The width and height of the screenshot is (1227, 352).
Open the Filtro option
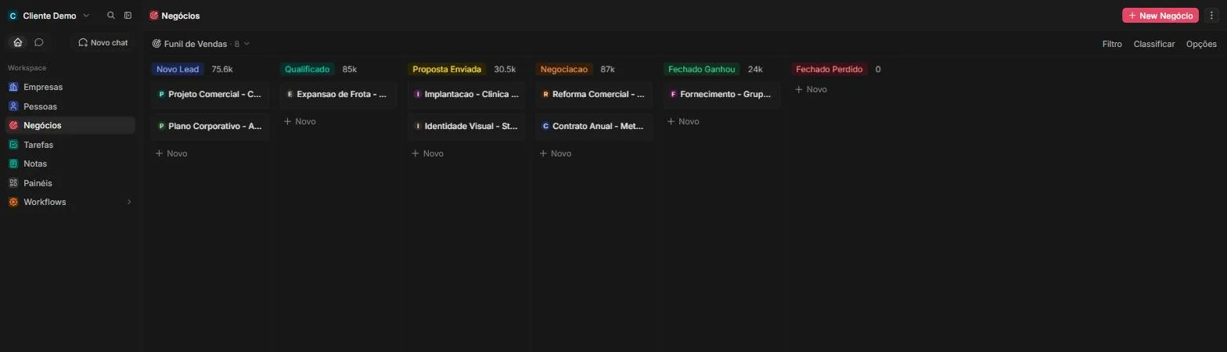(x=1112, y=44)
